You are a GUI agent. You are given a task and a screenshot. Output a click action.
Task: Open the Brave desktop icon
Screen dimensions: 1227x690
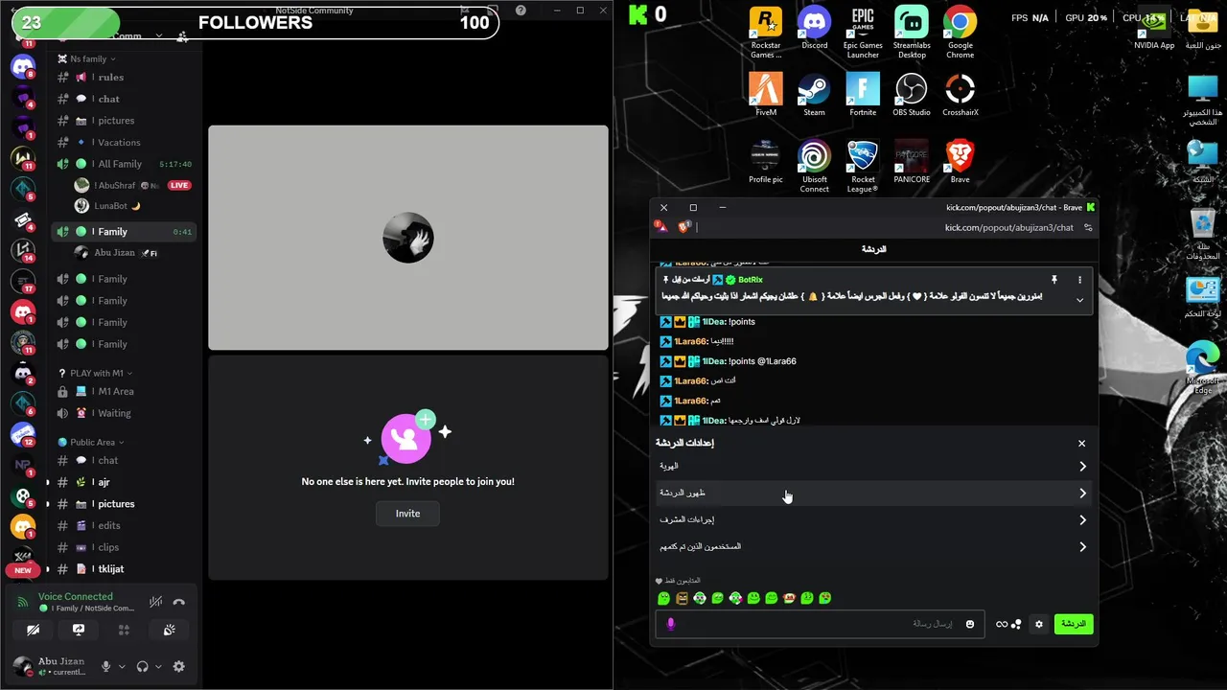960,162
